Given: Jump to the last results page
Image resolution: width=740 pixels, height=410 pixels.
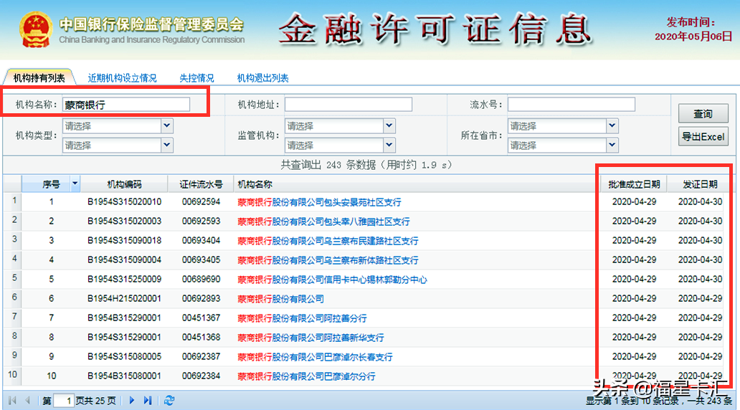Looking at the screenshot, I should [x=148, y=401].
